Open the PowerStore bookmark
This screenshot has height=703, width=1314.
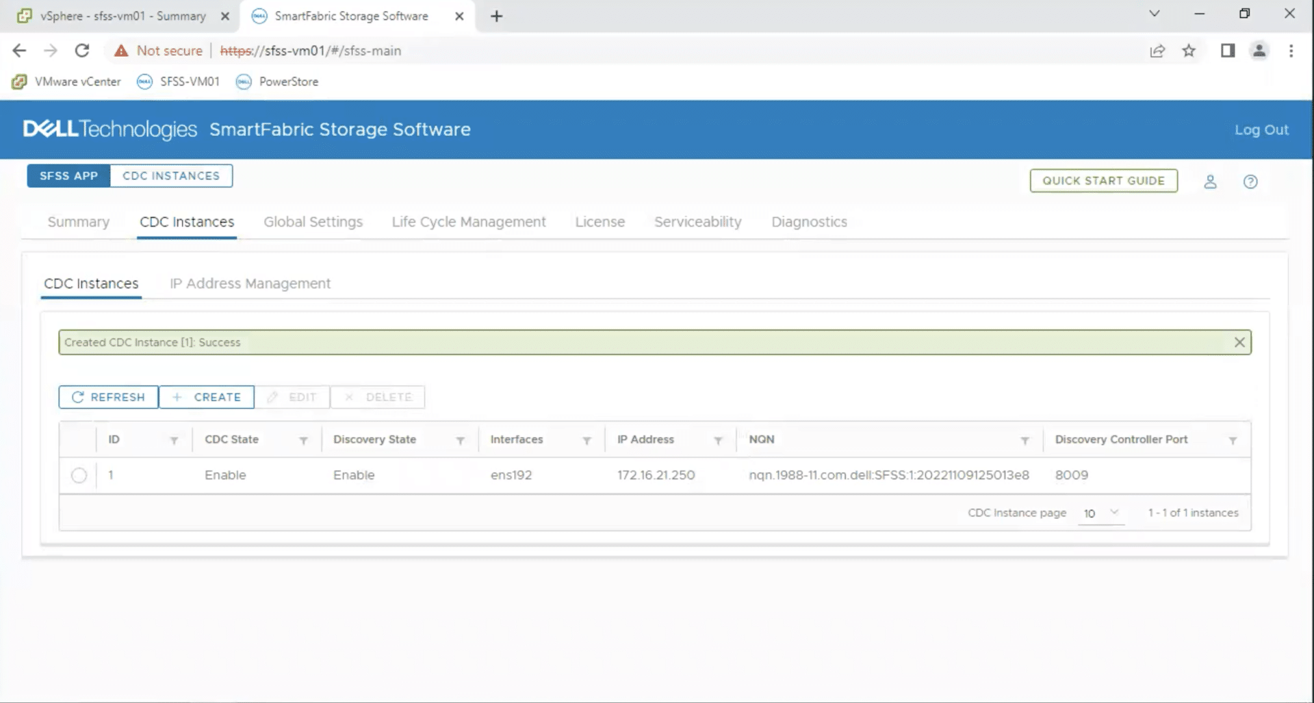point(277,81)
